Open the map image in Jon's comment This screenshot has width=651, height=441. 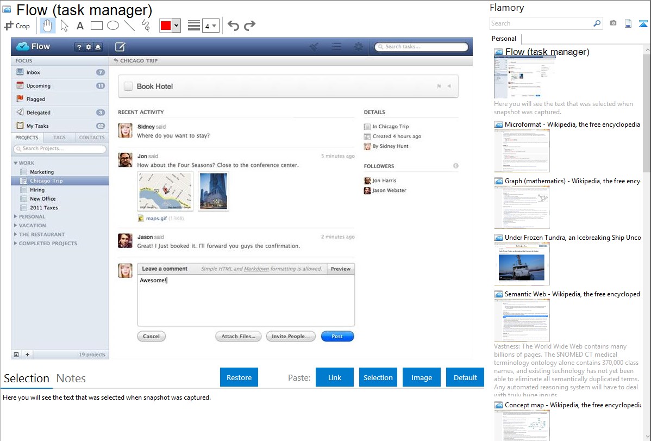(165, 191)
